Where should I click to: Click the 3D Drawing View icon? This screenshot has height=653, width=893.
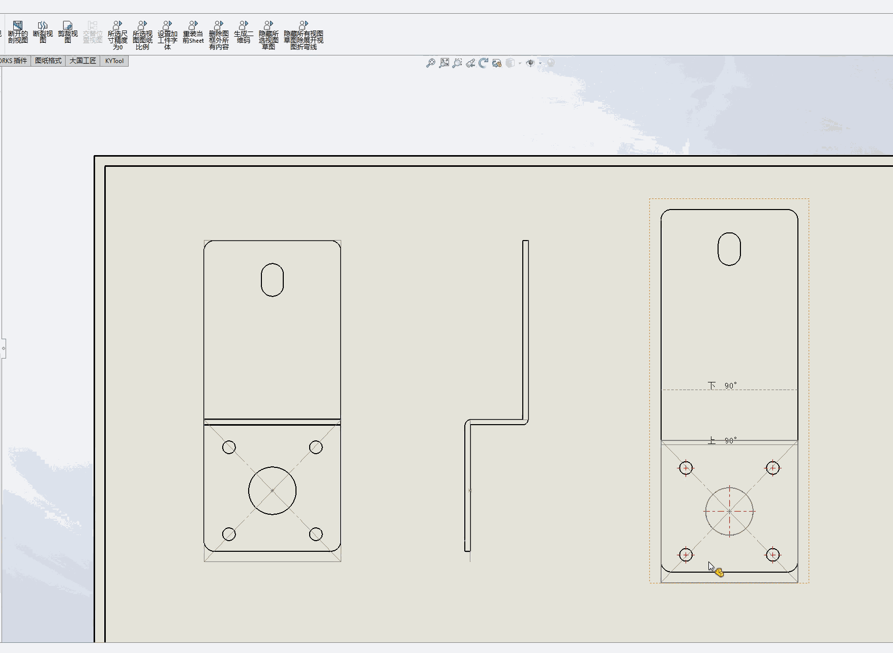click(x=497, y=63)
